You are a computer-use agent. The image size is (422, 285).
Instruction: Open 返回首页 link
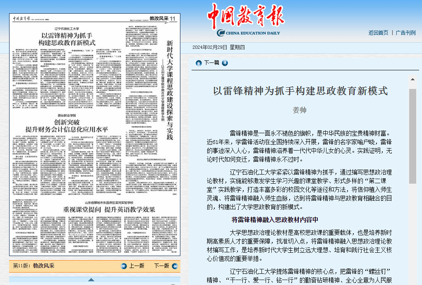coord(378,33)
